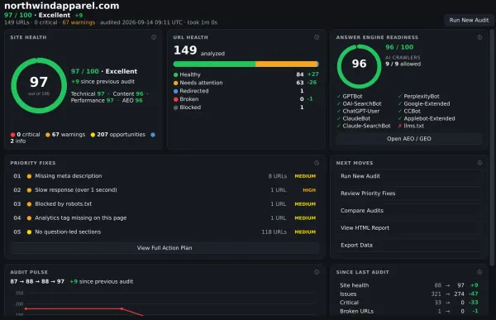
Task: Click the Applebot-Extended crawler entry
Action: tap(427, 118)
